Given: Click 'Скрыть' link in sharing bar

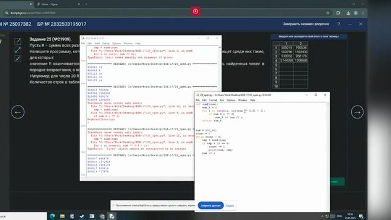Looking at the screenshot, I should click(230, 205).
